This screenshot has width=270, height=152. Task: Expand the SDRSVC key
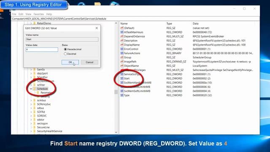(31, 116)
